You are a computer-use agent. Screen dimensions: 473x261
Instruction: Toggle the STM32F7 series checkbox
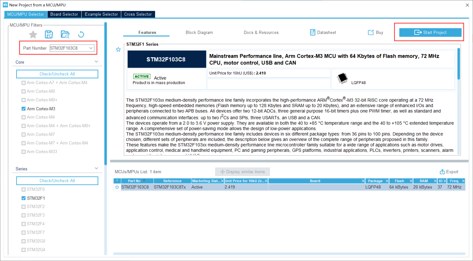tap(23, 233)
